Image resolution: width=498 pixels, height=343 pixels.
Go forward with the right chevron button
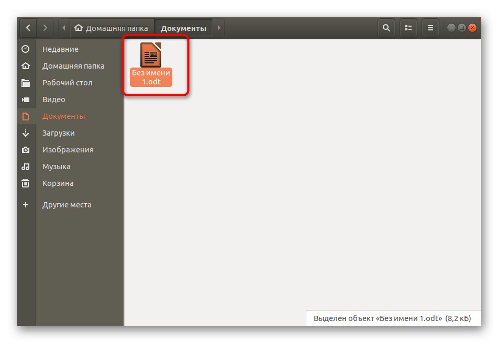coord(45,28)
